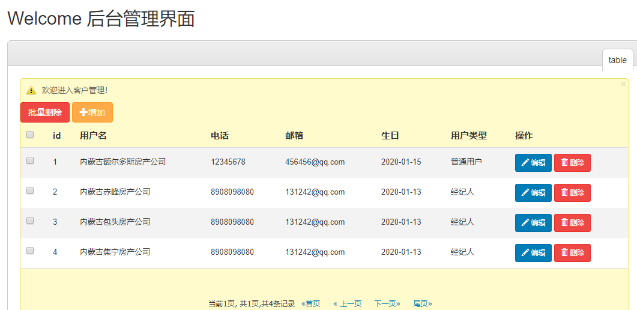Click the 用户类型 column header

(469, 136)
